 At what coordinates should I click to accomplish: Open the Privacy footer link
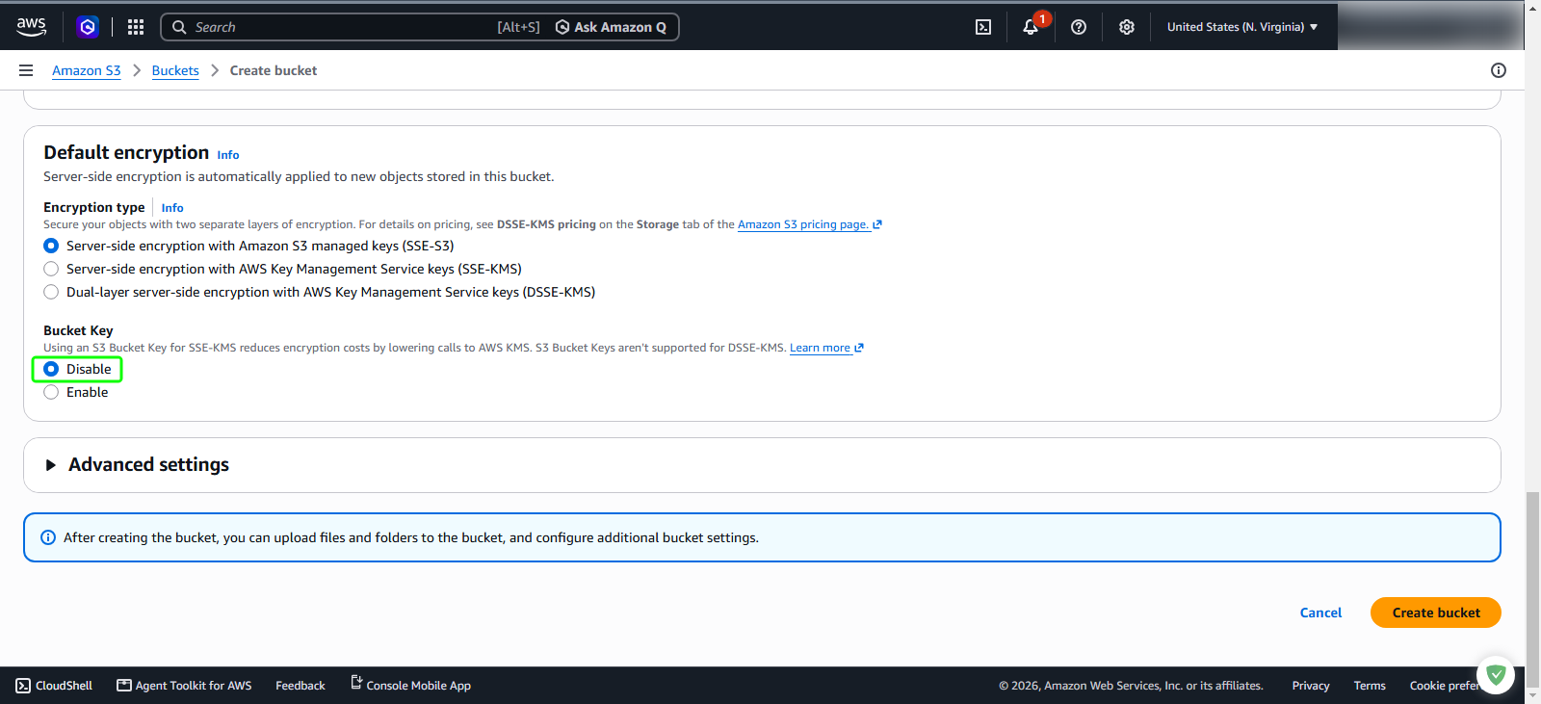point(1311,686)
